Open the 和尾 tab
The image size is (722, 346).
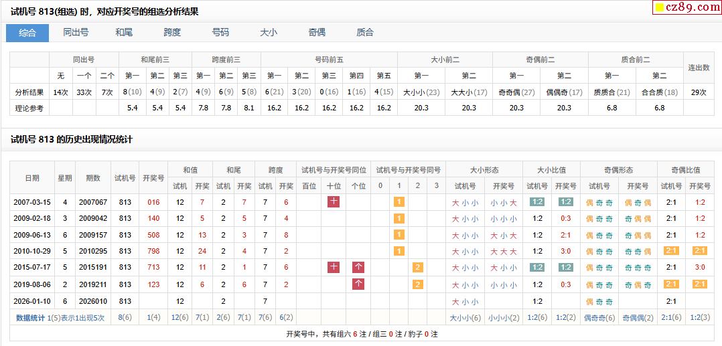(124, 32)
